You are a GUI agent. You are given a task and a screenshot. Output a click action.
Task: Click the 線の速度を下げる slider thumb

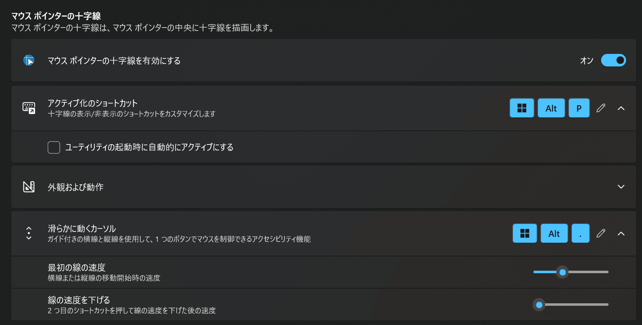pos(539,305)
